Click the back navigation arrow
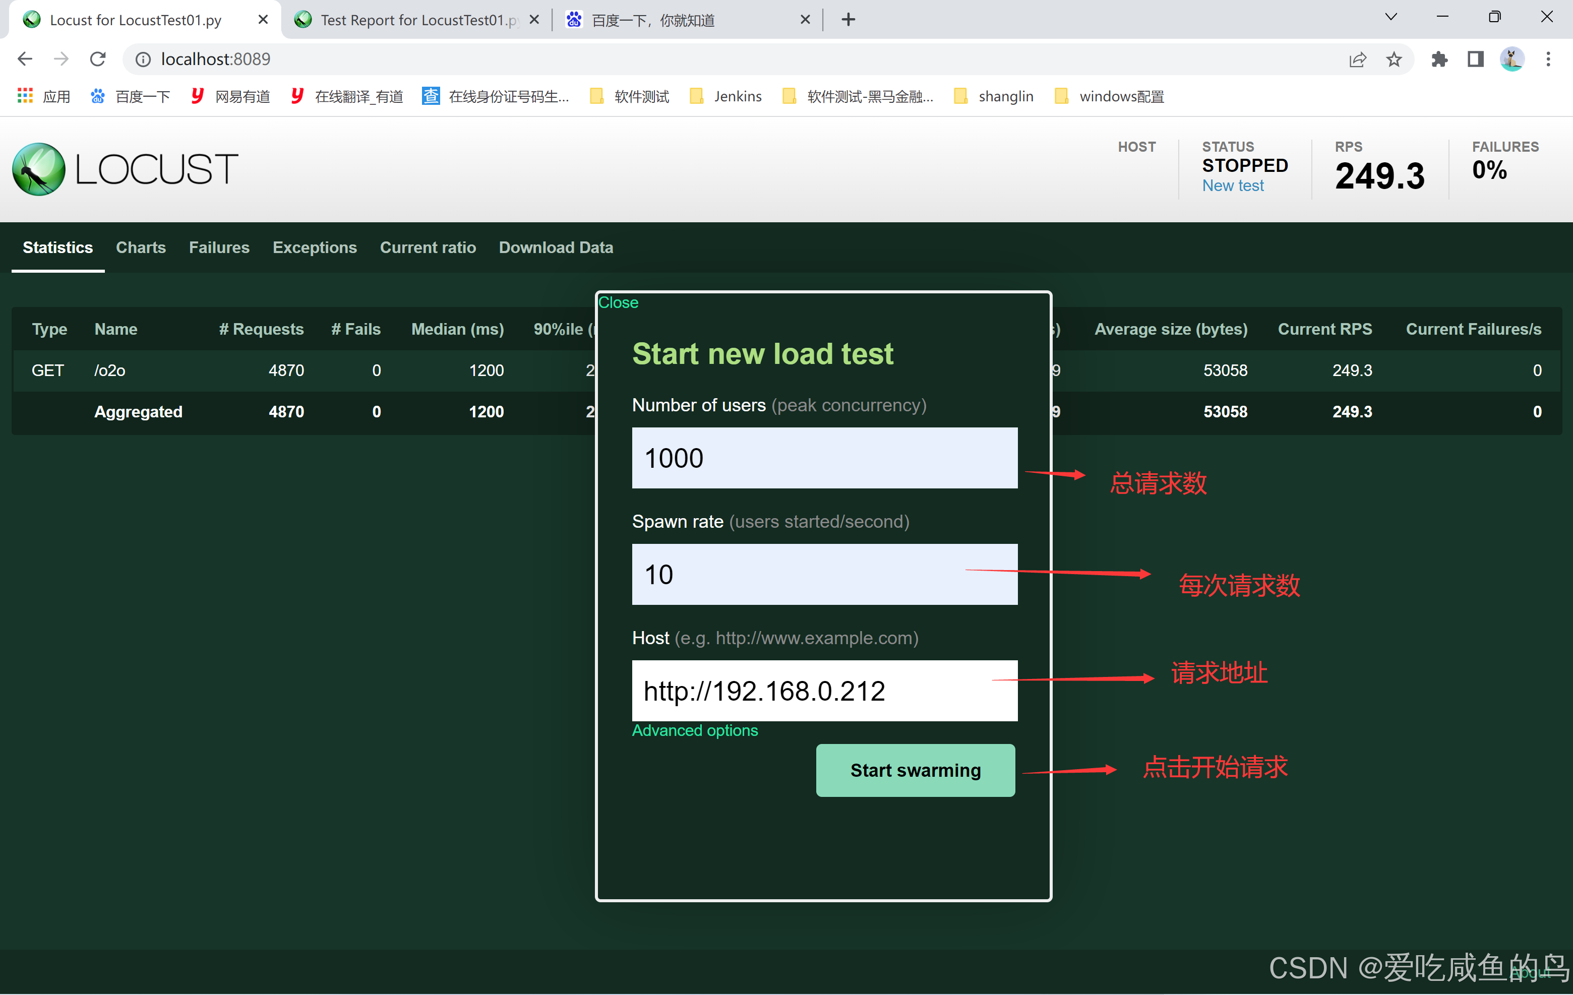This screenshot has width=1573, height=995. 24,59
